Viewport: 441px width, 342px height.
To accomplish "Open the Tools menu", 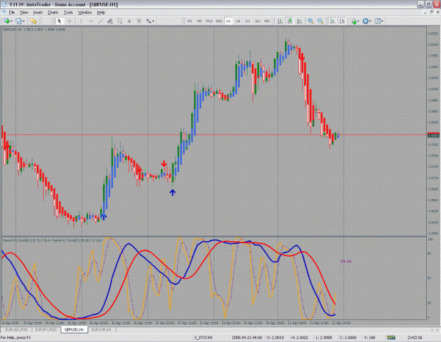I will click(68, 13).
